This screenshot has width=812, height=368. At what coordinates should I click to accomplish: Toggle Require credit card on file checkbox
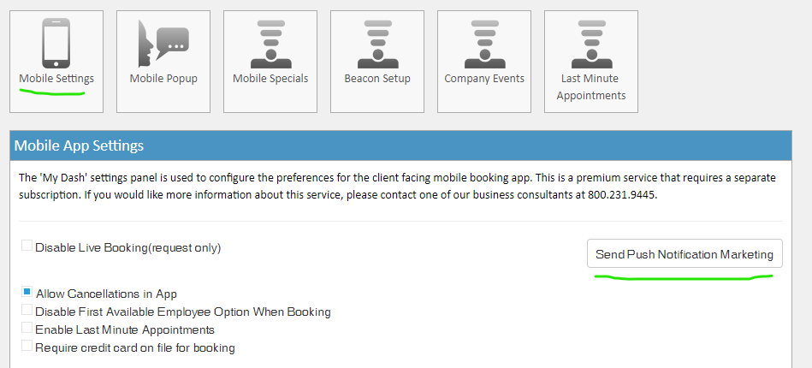tap(27, 346)
